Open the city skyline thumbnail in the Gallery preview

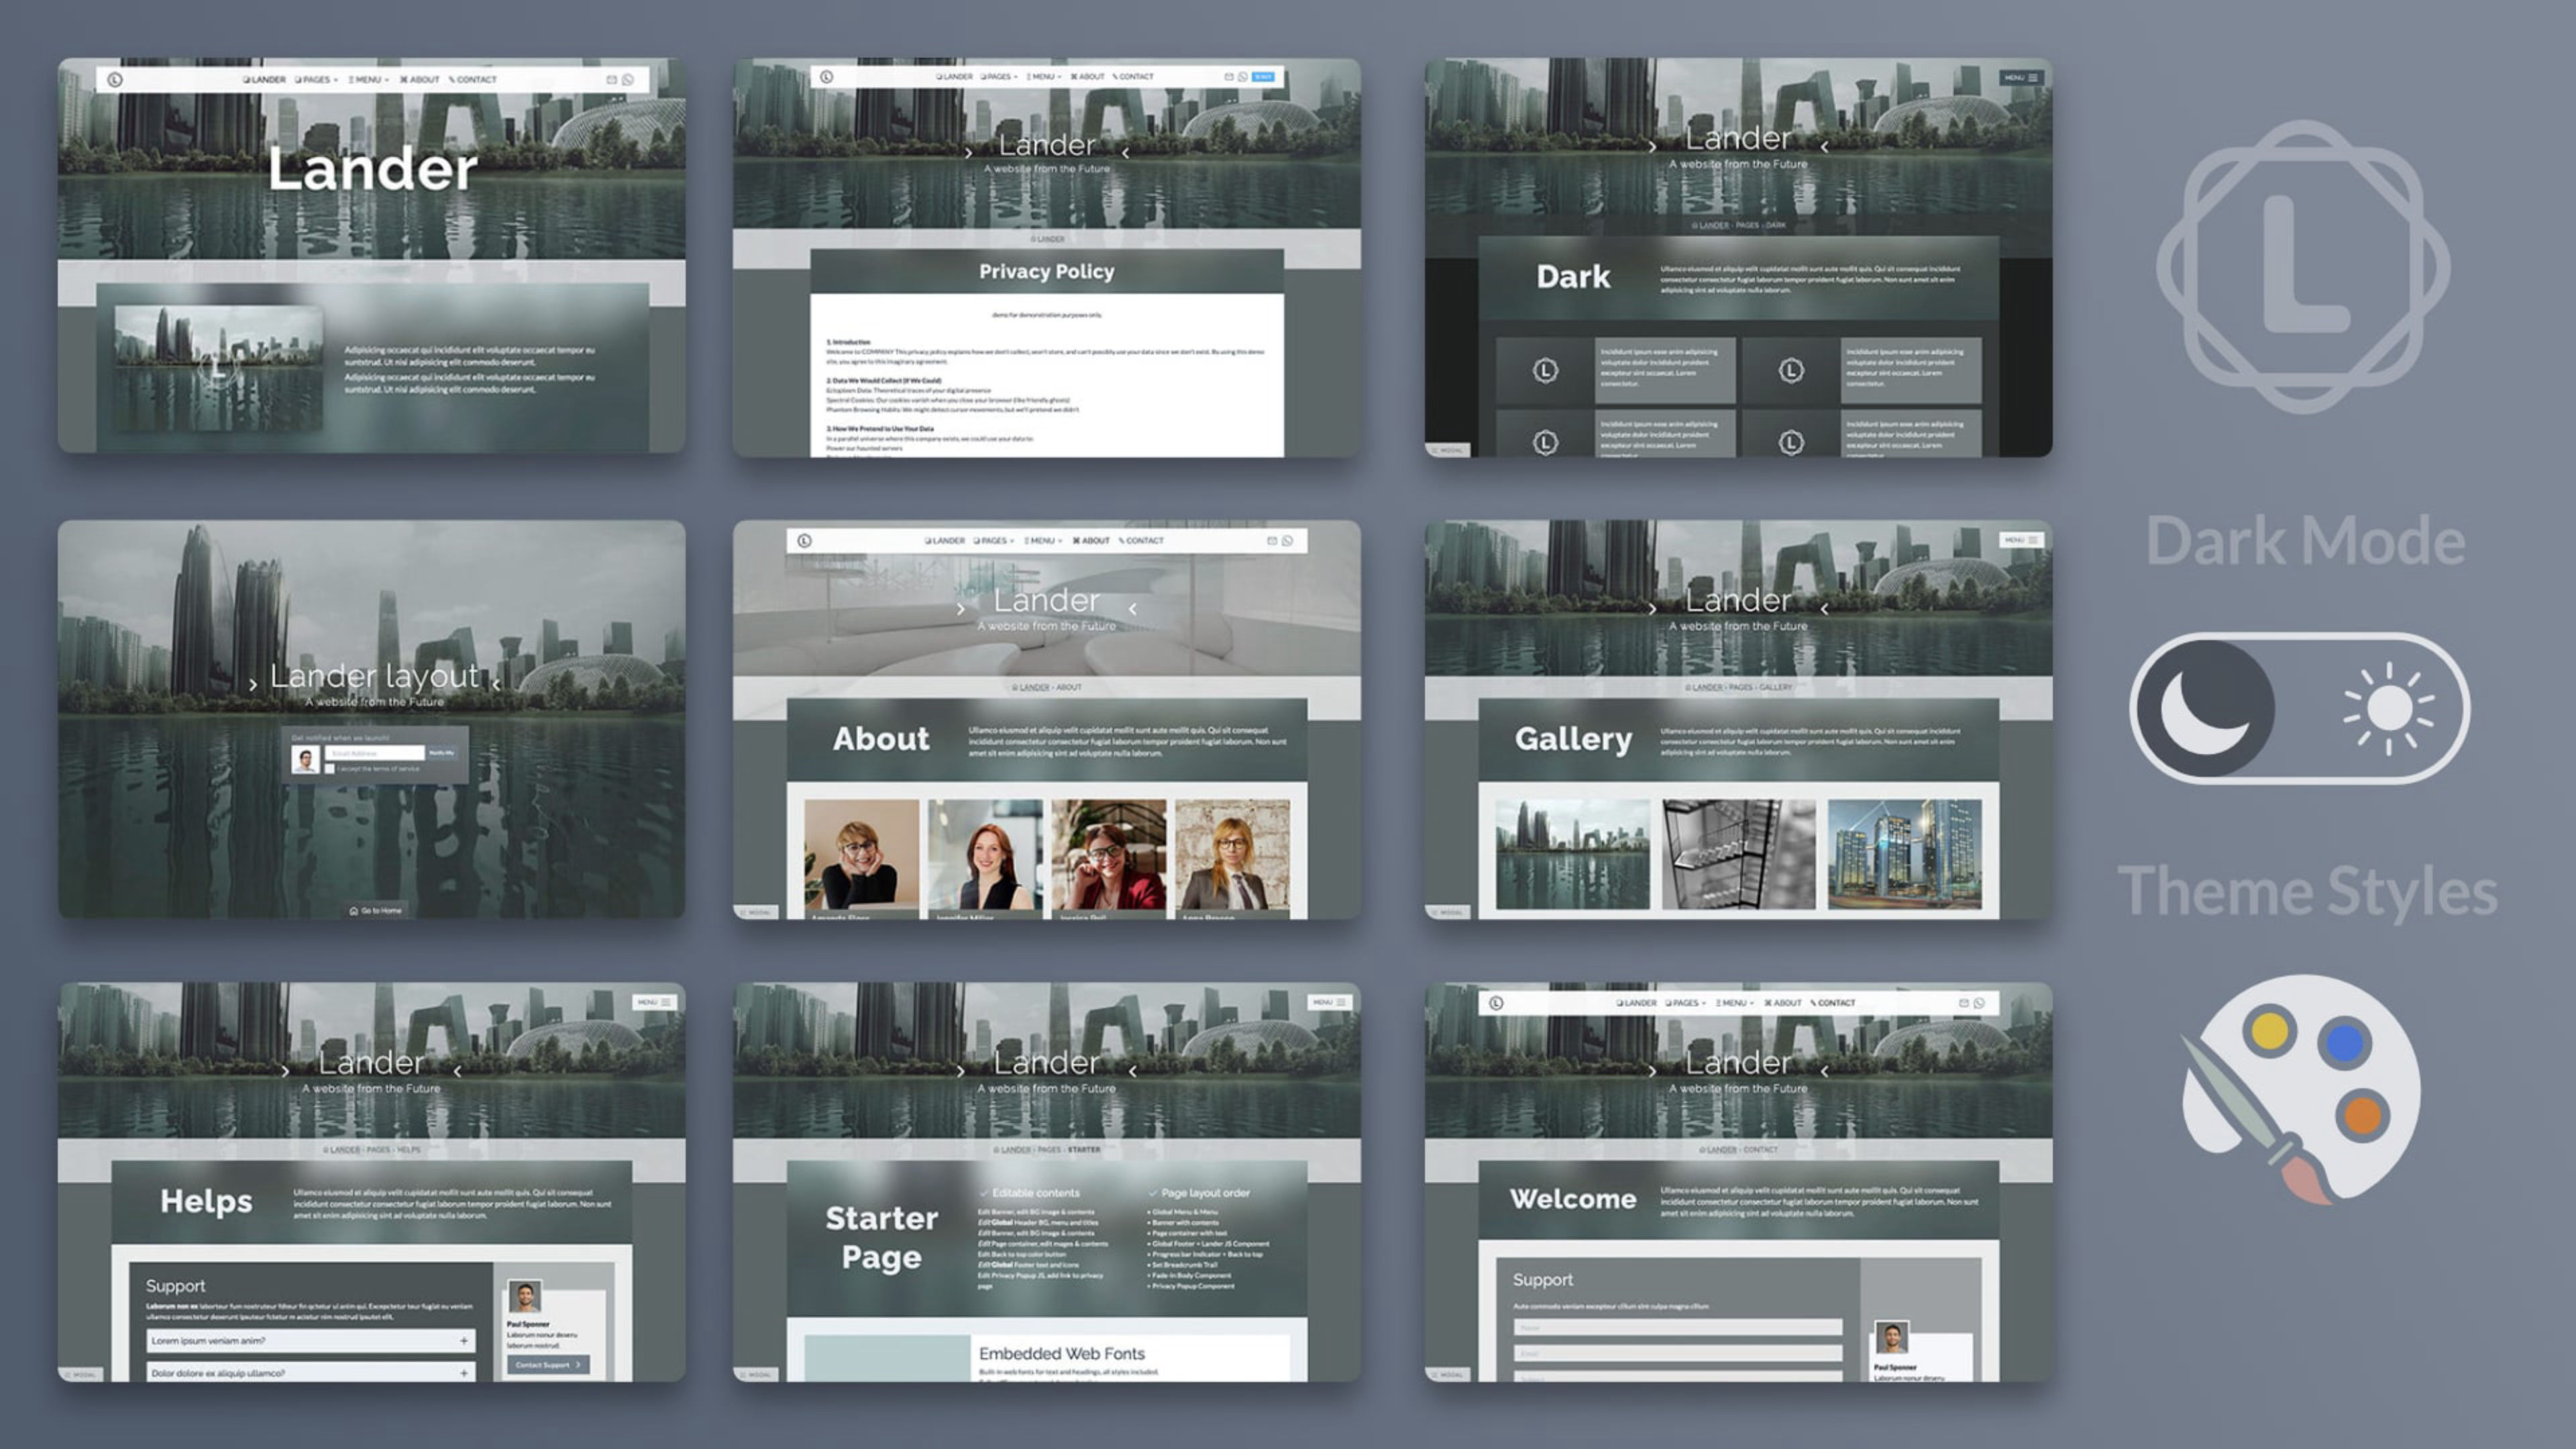click(x=1573, y=854)
